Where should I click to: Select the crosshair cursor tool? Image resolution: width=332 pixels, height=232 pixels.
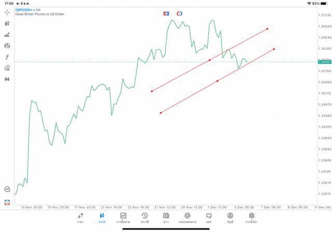coord(7,12)
